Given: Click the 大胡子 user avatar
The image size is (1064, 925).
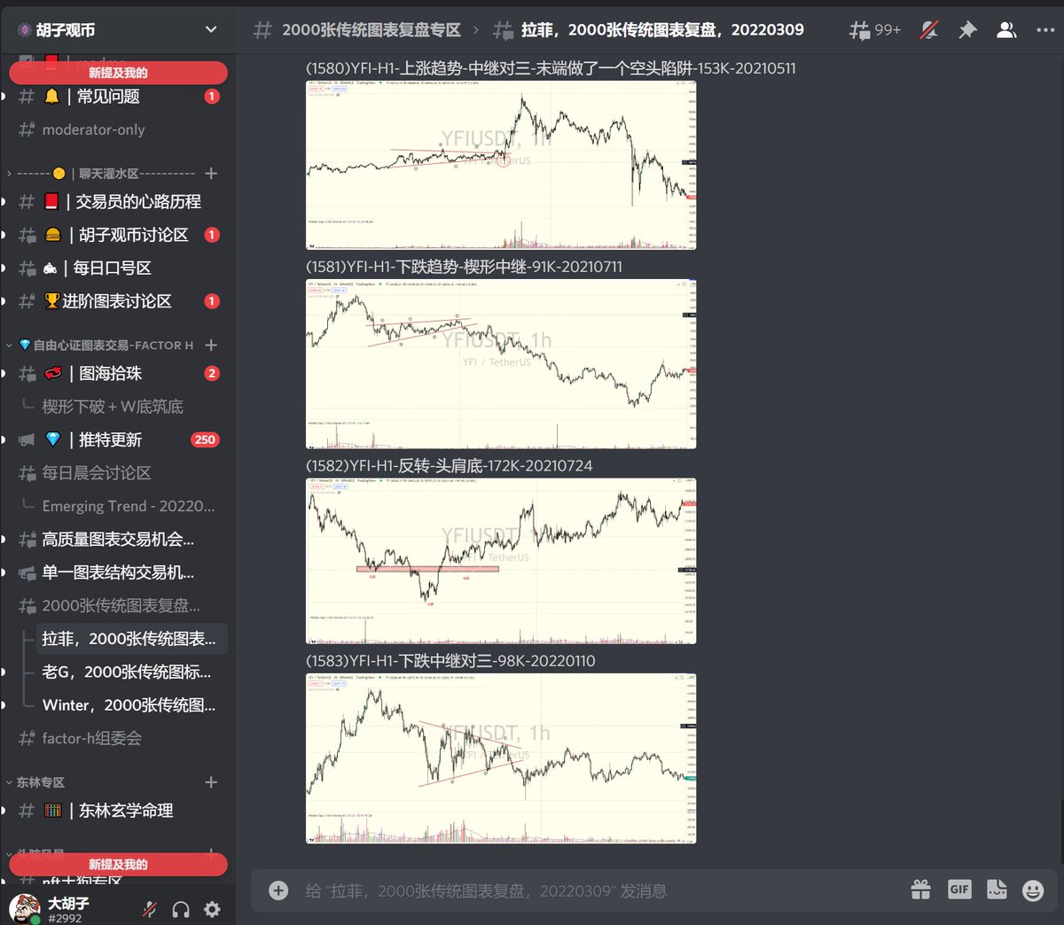Looking at the screenshot, I should pyautogui.click(x=24, y=909).
